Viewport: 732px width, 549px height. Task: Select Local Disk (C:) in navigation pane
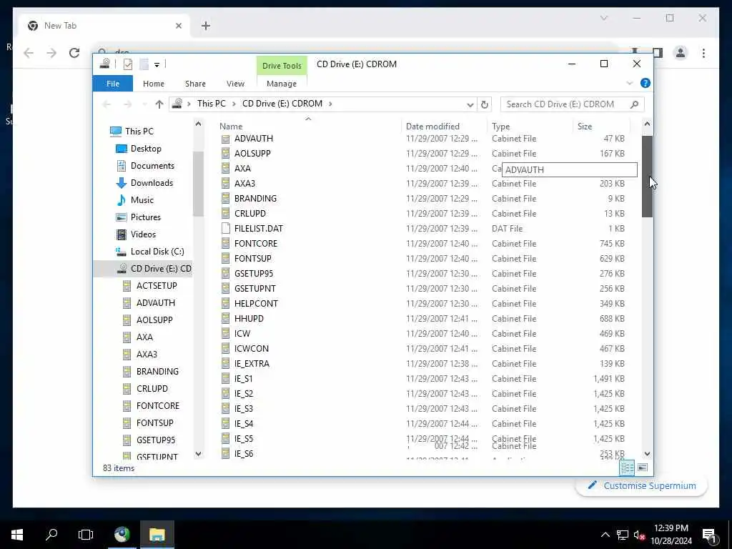tap(157, 252)
